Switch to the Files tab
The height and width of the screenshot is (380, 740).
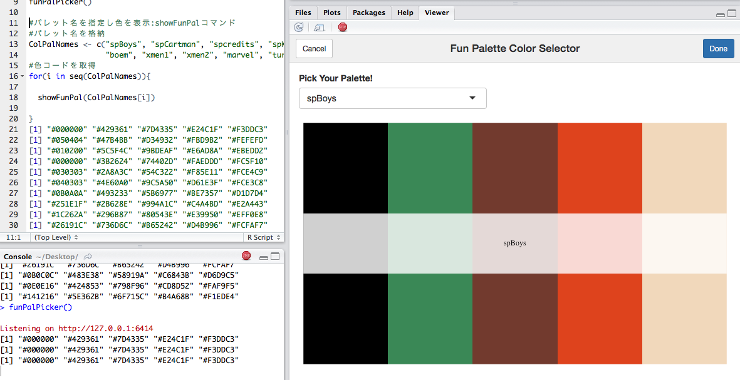303,13
